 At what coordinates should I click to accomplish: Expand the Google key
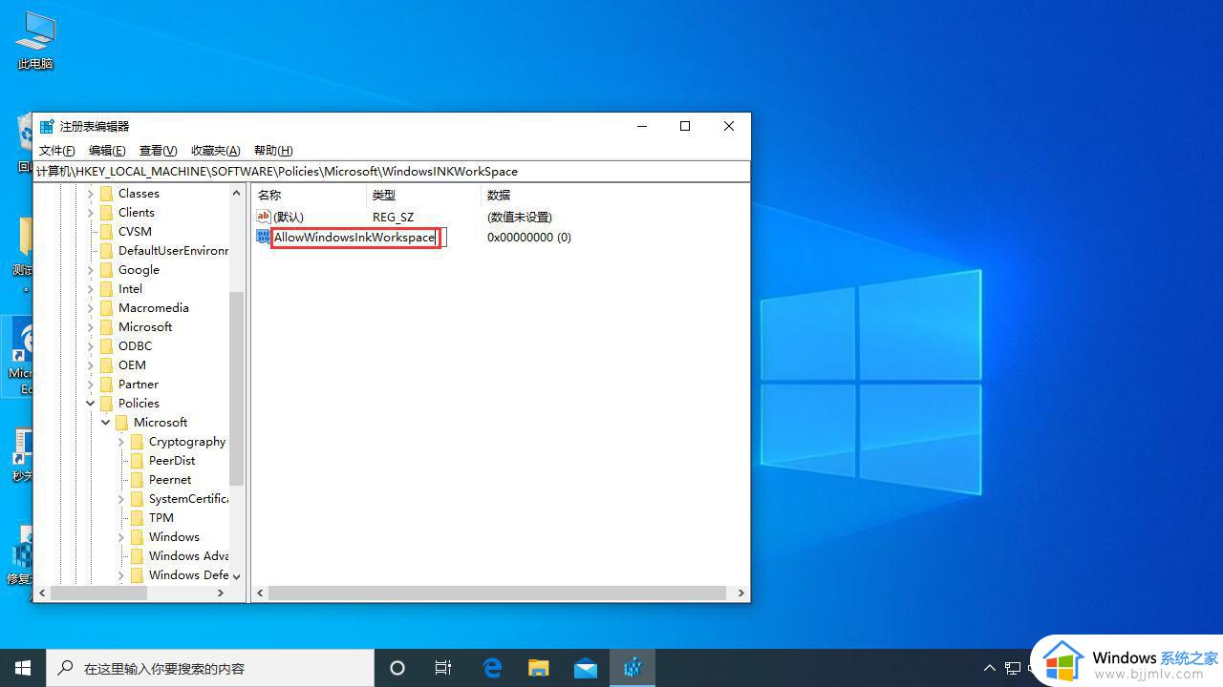(91, 270)
